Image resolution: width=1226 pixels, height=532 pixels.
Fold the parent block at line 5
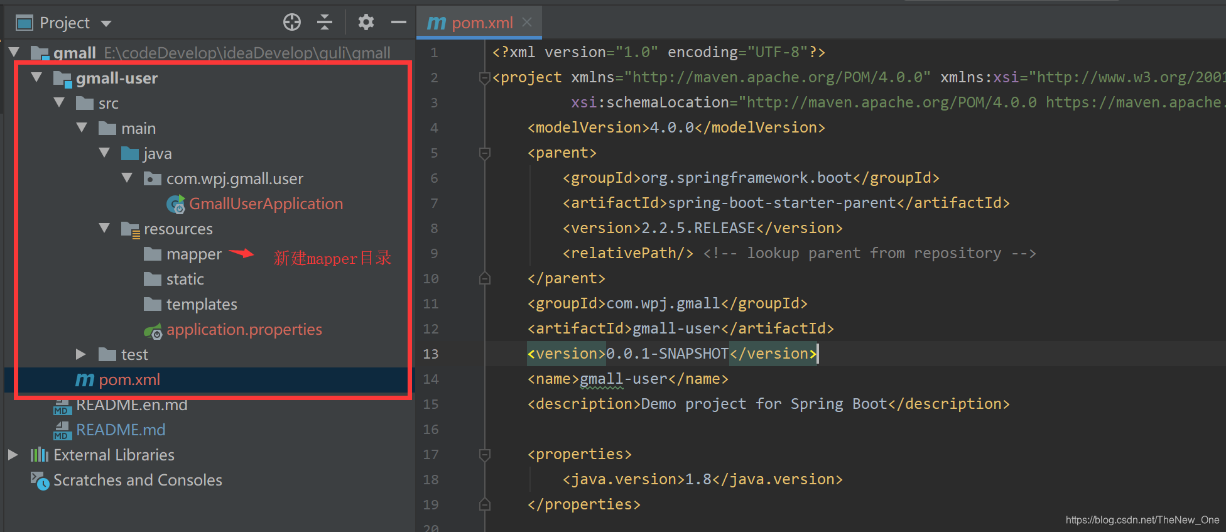[484, 153]
